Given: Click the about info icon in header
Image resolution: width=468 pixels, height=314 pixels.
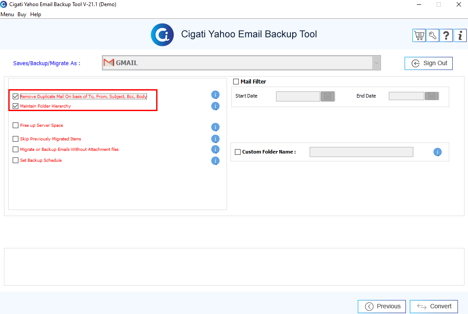Looking at the screenshot, I should click(460, 35).
